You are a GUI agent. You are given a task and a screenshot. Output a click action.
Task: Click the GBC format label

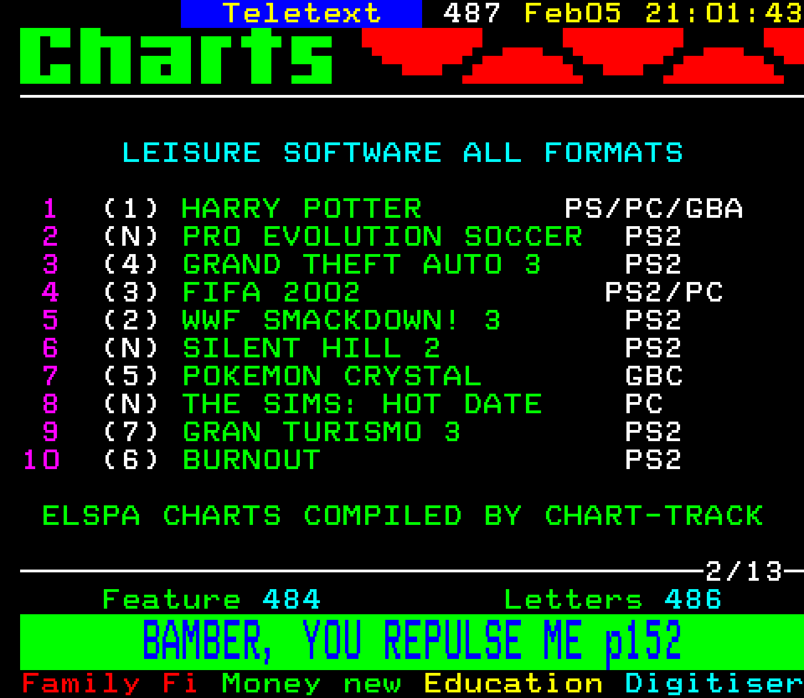click(x=654, y=376)
